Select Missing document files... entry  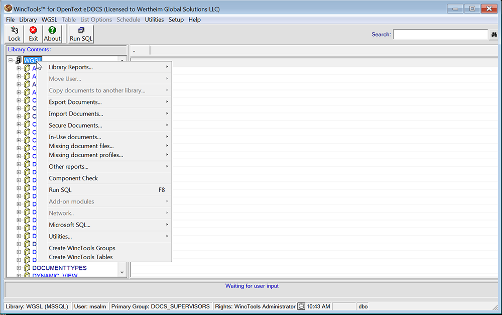point(104,146)
